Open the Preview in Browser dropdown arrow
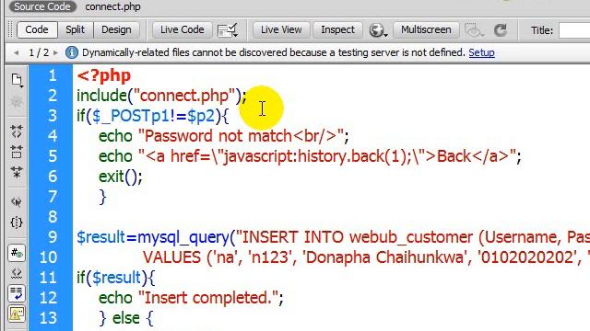The height and width of the screenshot is (331, 590). coord(385,35)
